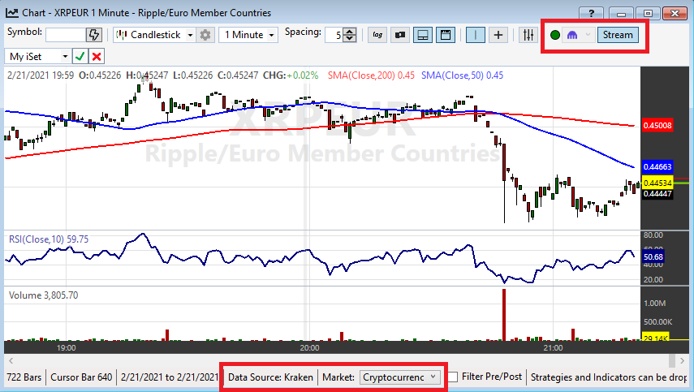Click the Stream button

coord(618,35)
